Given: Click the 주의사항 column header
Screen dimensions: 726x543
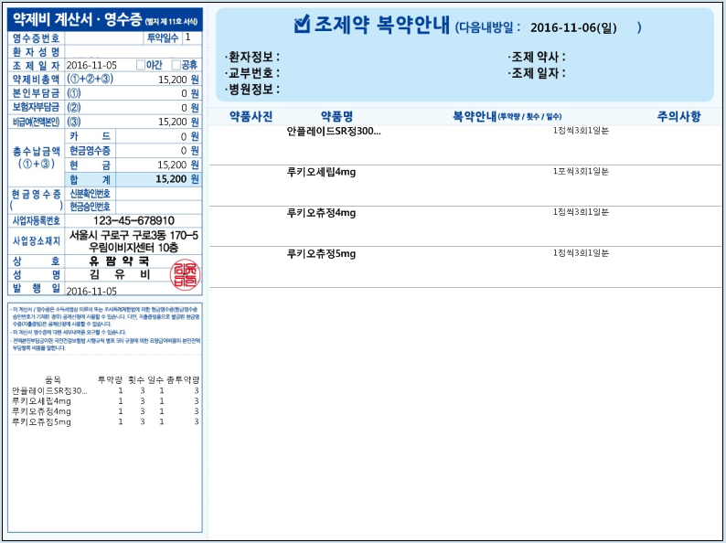Looking at the screenshot, I should [678, 116].
